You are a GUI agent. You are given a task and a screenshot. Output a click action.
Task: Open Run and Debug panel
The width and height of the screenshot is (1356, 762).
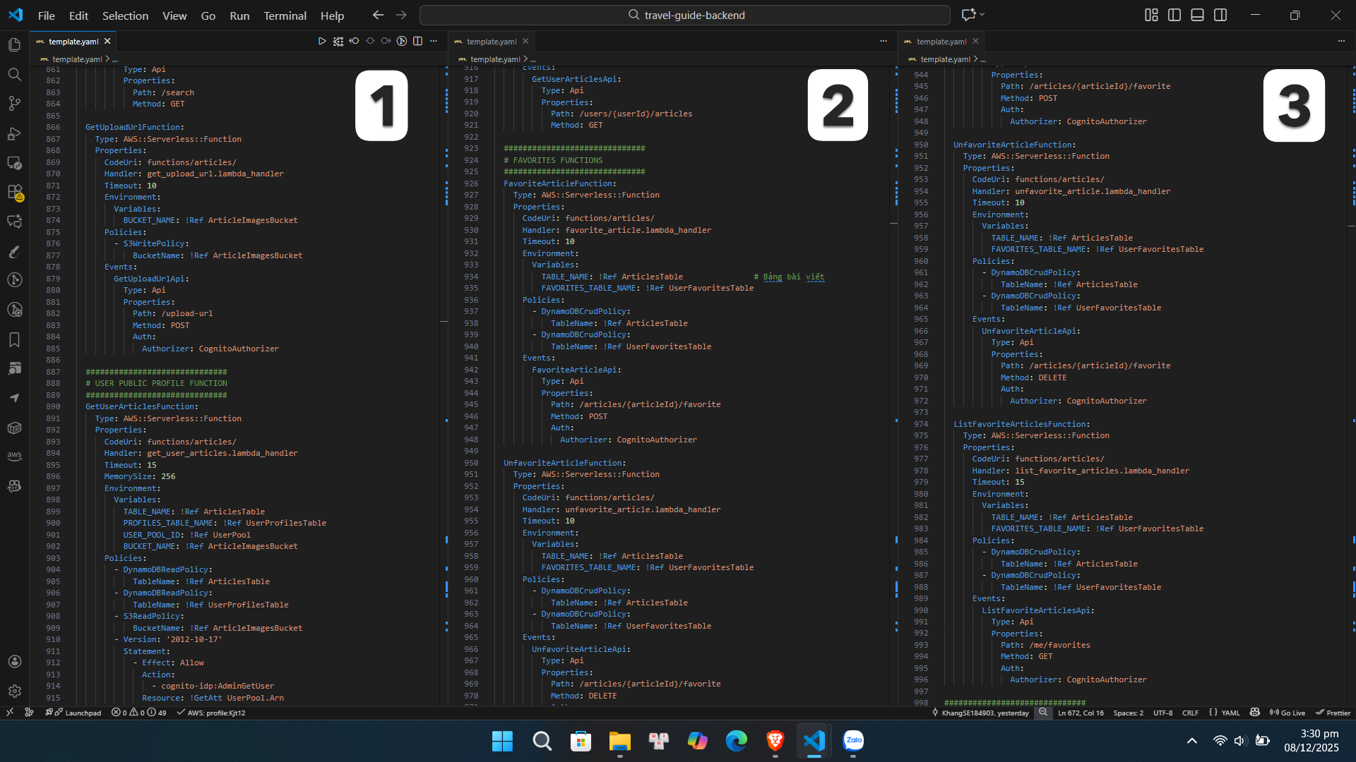tap(14, 133)
